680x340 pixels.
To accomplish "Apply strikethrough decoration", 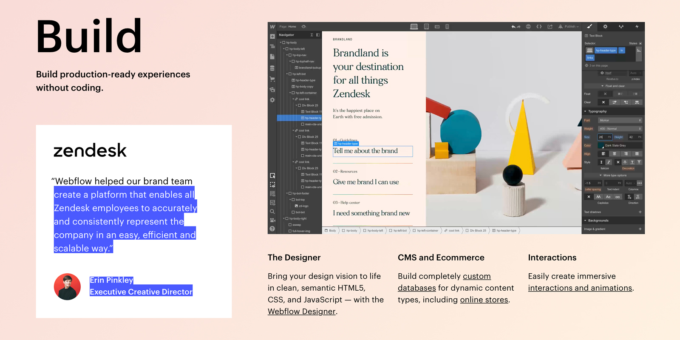I will (x=625, y=162).
